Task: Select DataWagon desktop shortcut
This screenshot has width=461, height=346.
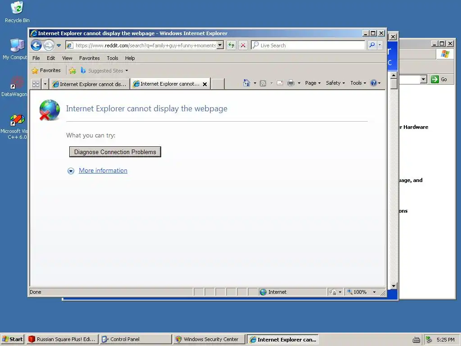Action: coord(14,86)
